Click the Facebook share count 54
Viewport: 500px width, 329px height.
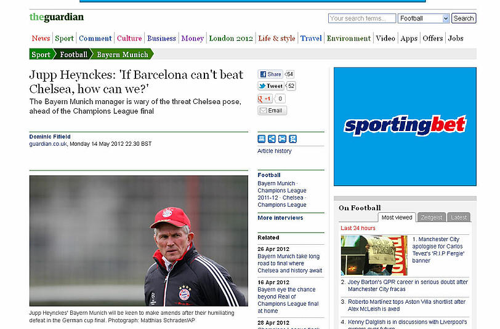(289, 74)
